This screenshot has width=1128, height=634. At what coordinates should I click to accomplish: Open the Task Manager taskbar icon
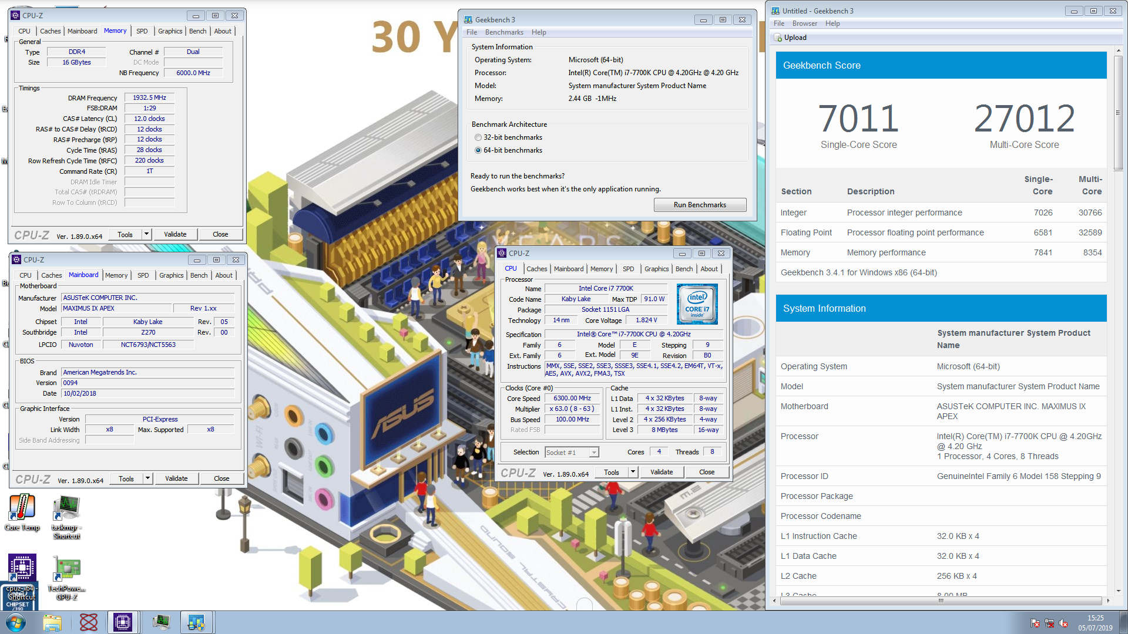pyautogui.click(x=161, y=622)
